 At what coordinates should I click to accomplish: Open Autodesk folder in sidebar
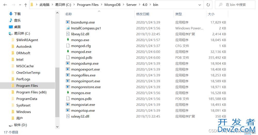(x=24, y=46)
